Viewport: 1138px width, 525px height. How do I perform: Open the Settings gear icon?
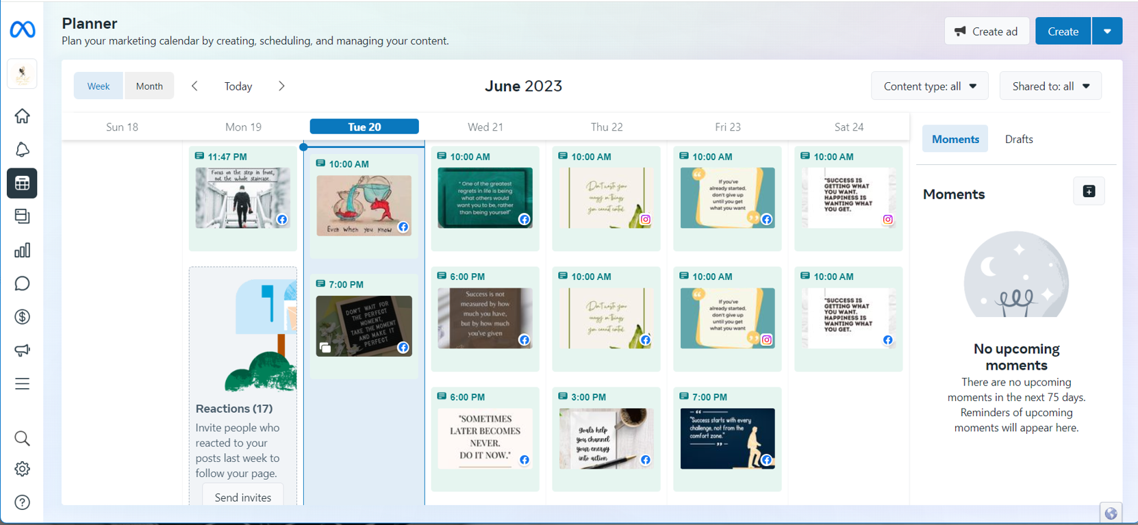[x=22, y=470]
